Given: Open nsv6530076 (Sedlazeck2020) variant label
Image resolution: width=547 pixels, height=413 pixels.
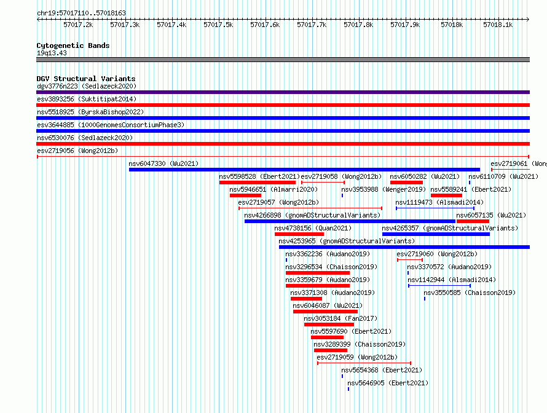Looking at the screenshot, I should click(85, 138).
